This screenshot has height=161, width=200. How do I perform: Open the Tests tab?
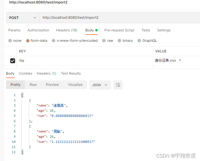[146, 30]
